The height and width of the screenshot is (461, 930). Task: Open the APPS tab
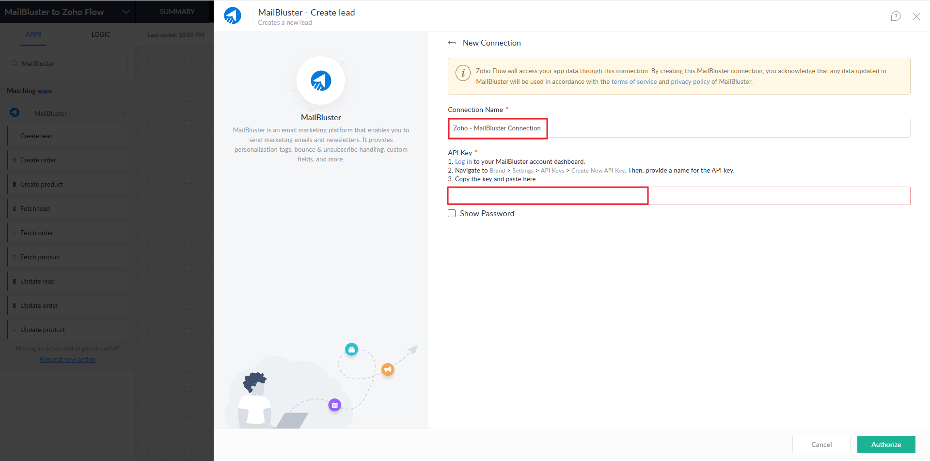33,34
